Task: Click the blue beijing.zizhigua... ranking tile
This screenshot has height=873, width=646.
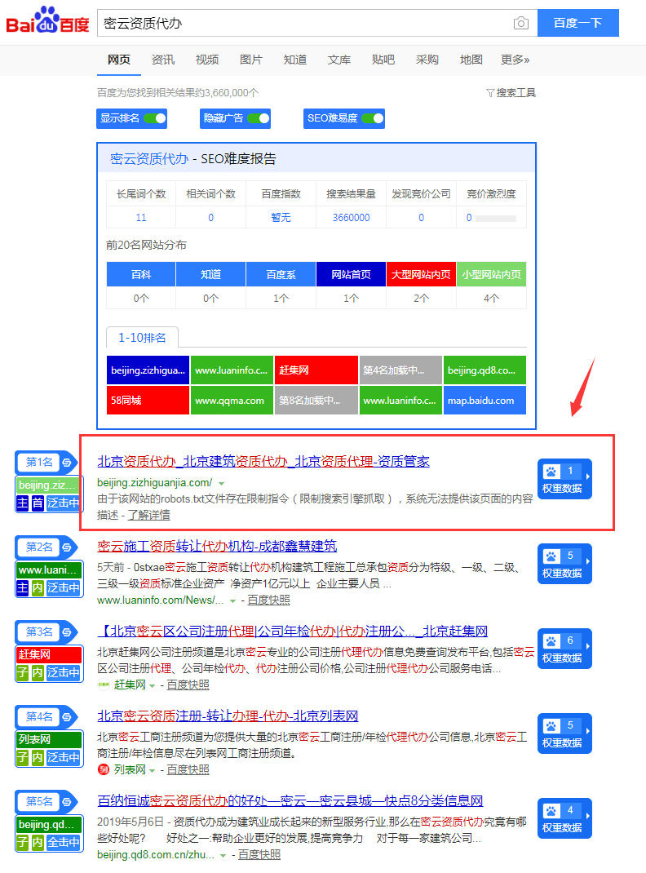Action: [x=148, y=370]
